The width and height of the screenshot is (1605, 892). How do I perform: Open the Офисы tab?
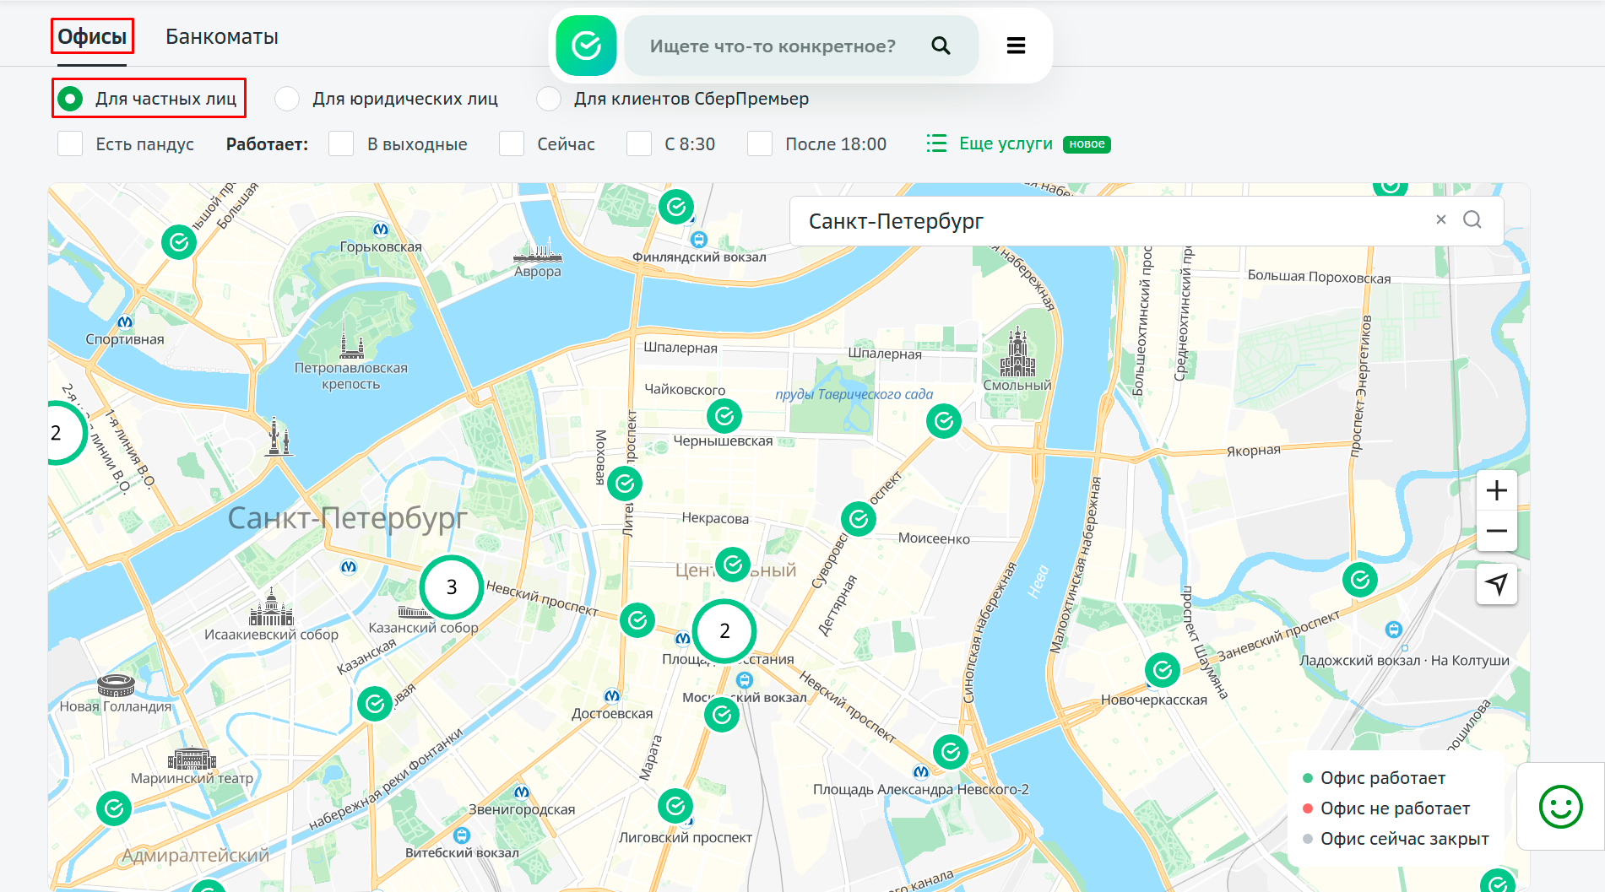(x=92, y=37)
